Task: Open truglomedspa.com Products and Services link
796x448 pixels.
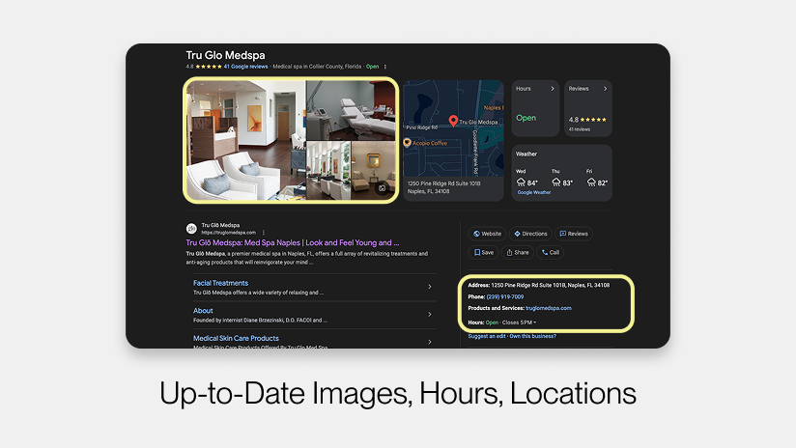Action: pos(549,308)
